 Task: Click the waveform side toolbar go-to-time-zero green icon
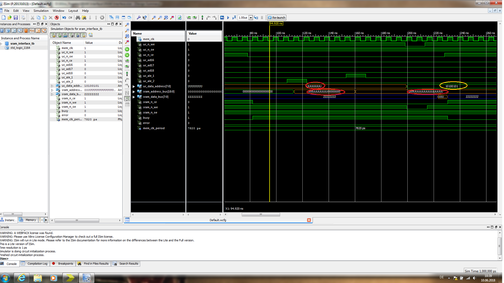pos(127,49)
